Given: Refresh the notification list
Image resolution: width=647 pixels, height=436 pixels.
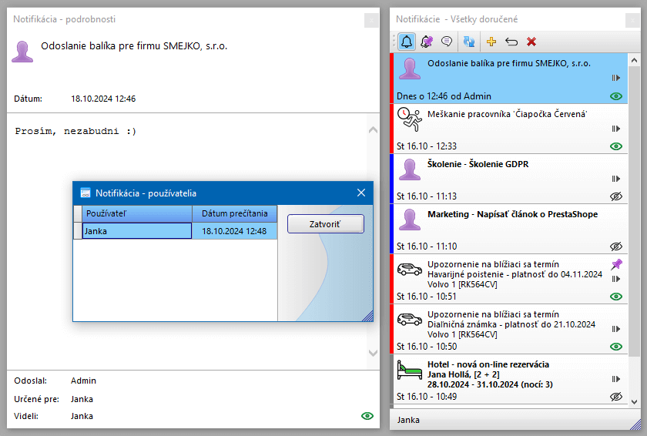Looking at the screenshot, I should point(469,42).
